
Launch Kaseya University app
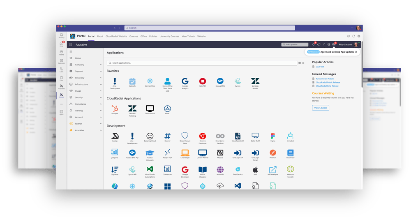click(x=150, y=155)
